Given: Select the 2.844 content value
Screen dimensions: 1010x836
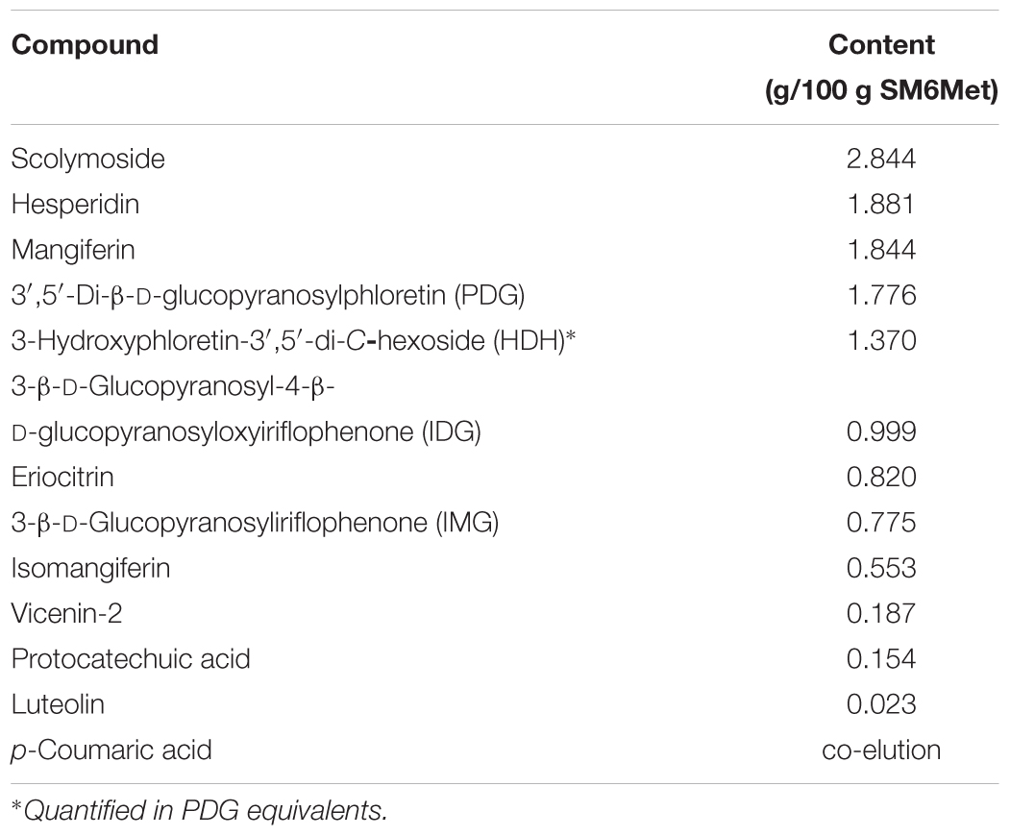Looking at the screenshot, I should (x=881, y=160).
